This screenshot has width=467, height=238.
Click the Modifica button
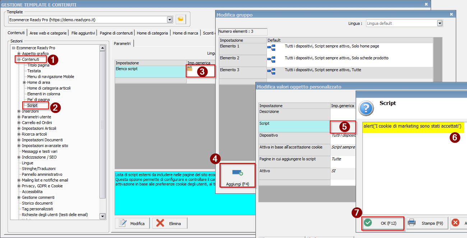pyautogui.click(x=132, y=223)
